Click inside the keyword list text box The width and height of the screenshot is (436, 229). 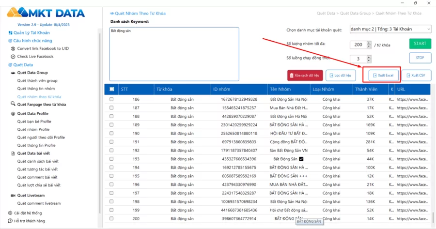174,53
